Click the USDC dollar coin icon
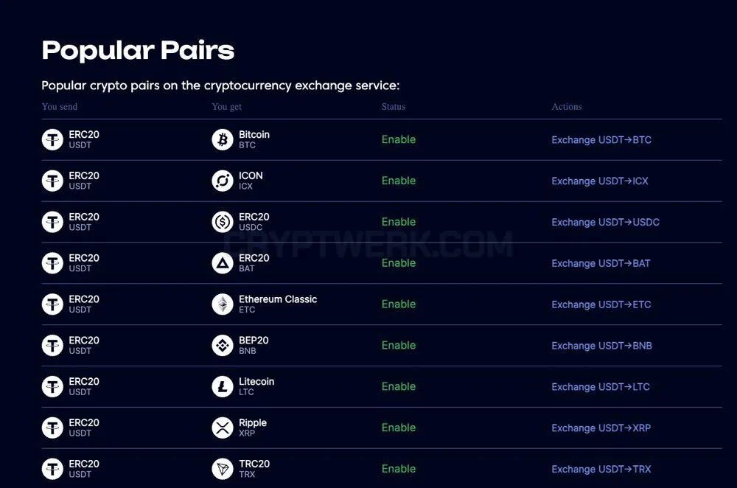737x488 pixels. click(x=223, y=222)
